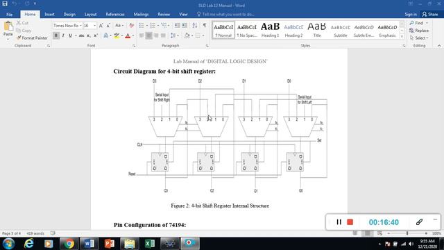Click the Line and Paragraph Spacing icon
This screenshot has width=444, height=250.
coord(173,35)
